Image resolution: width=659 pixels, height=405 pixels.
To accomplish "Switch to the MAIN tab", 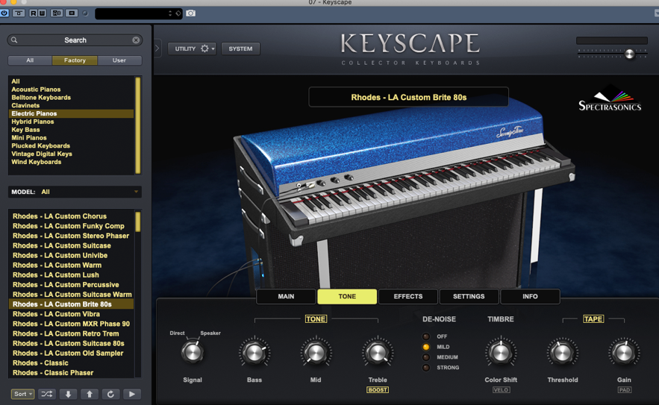I will point(286,296).
